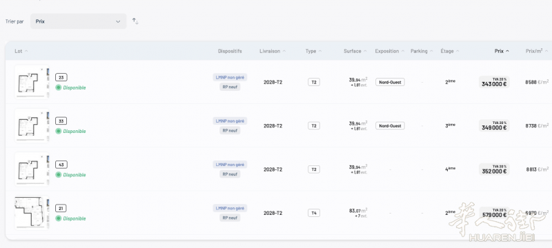
Task: Open floor plan thumbnail for lot 33
Action: tap(32, 125)
